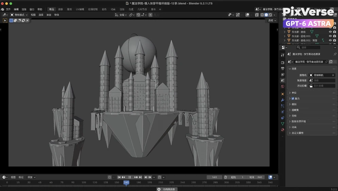Choose the set-new-selection mode icon

click(11, 20)
